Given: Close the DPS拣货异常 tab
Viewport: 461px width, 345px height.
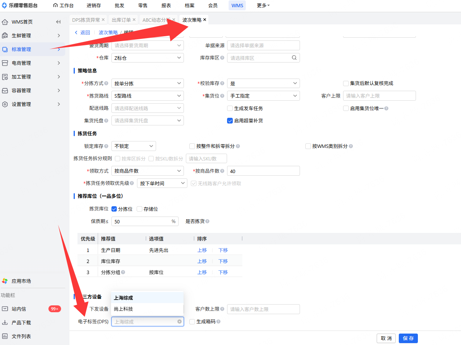Looking at the screenshot, I should 103,19.
